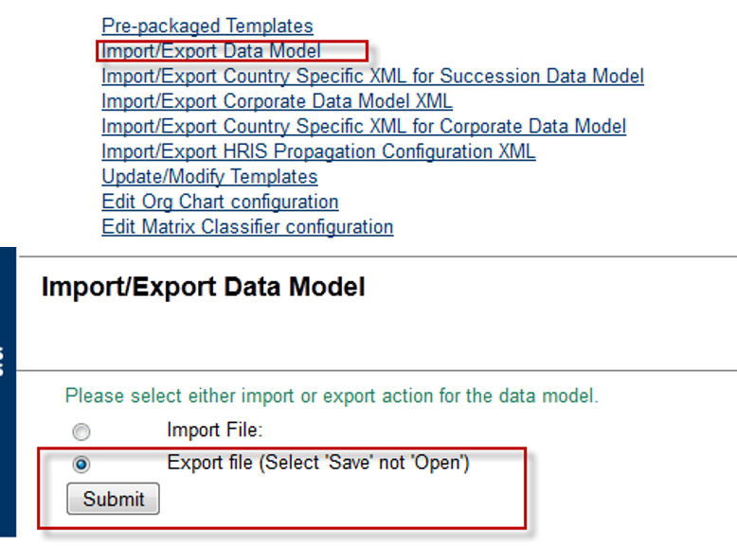Open Import/Export Country Specific XML for Succession Data Model
The image size is (737, 546).
coord(372,76)
